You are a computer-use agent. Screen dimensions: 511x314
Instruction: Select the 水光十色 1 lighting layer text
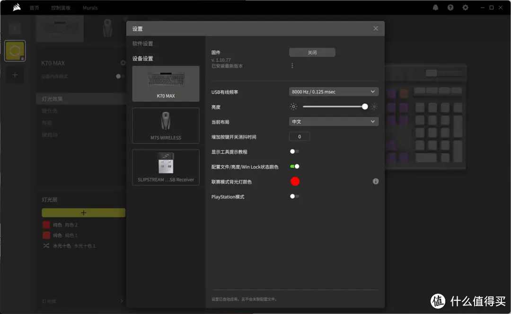point(74,246)
